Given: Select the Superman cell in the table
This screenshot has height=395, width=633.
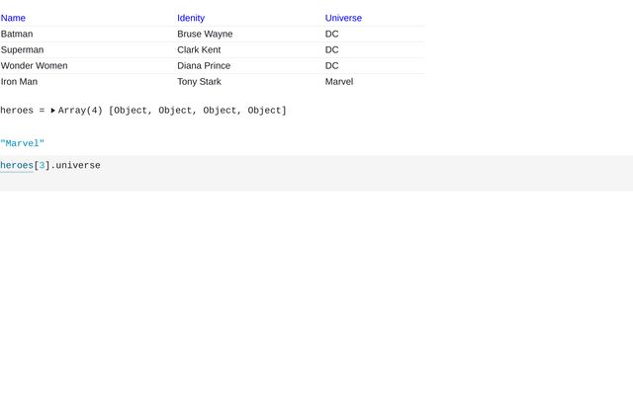Looking at the screenshot, I should (22, 49).
